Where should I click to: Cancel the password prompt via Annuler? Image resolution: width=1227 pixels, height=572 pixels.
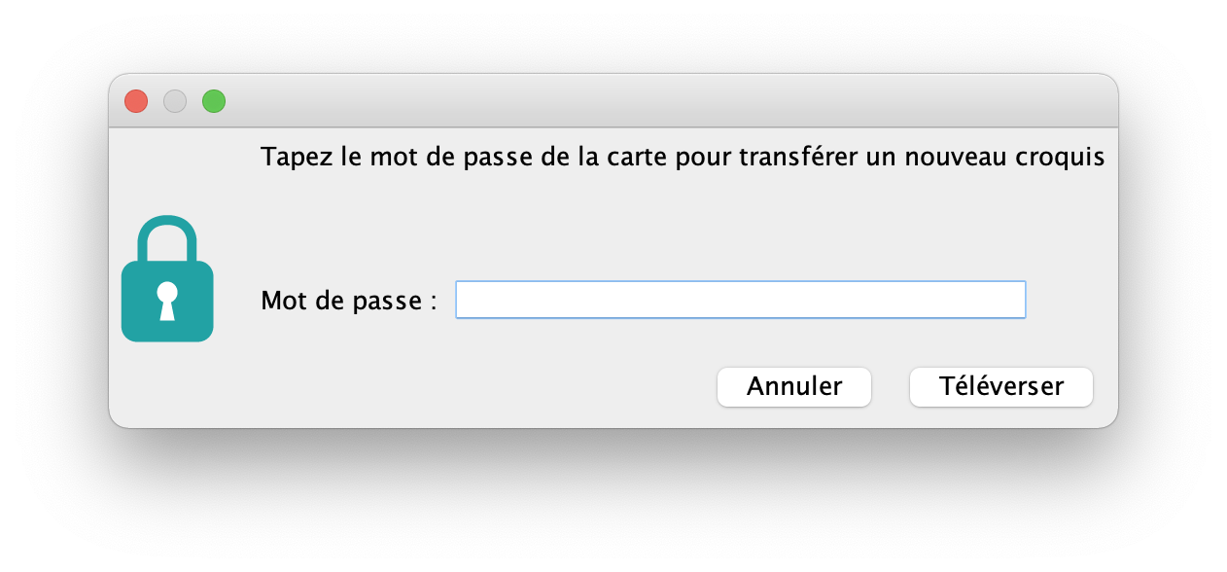coord(794,387)
